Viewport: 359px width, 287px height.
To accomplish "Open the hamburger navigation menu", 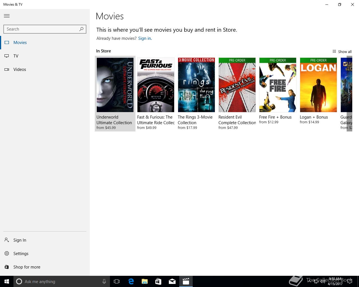I will click(x=7, y=16).
